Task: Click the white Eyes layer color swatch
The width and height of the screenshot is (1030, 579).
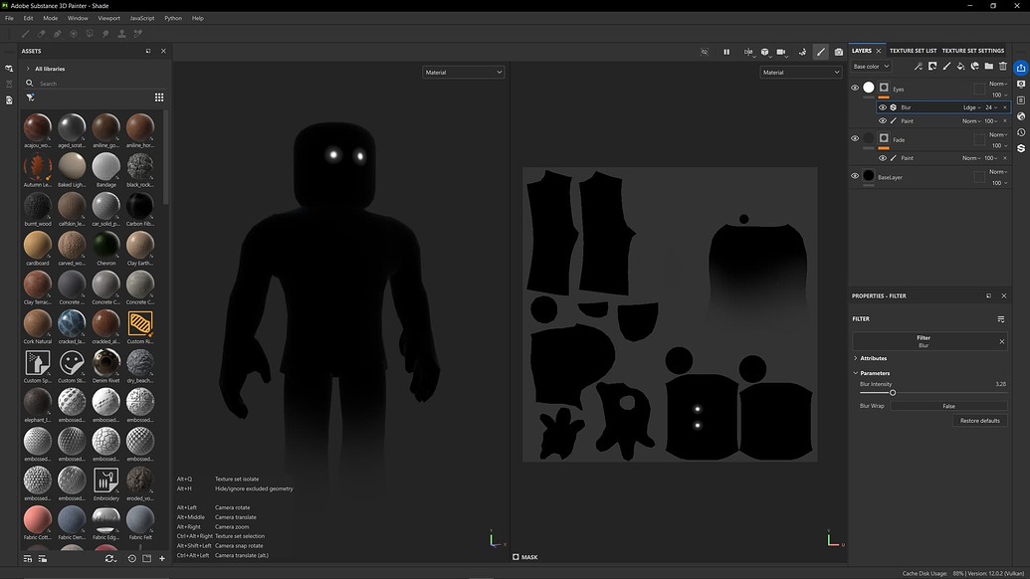Action: 869,88
